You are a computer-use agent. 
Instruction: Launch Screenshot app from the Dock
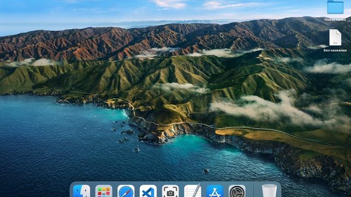(x=171, y=191)
